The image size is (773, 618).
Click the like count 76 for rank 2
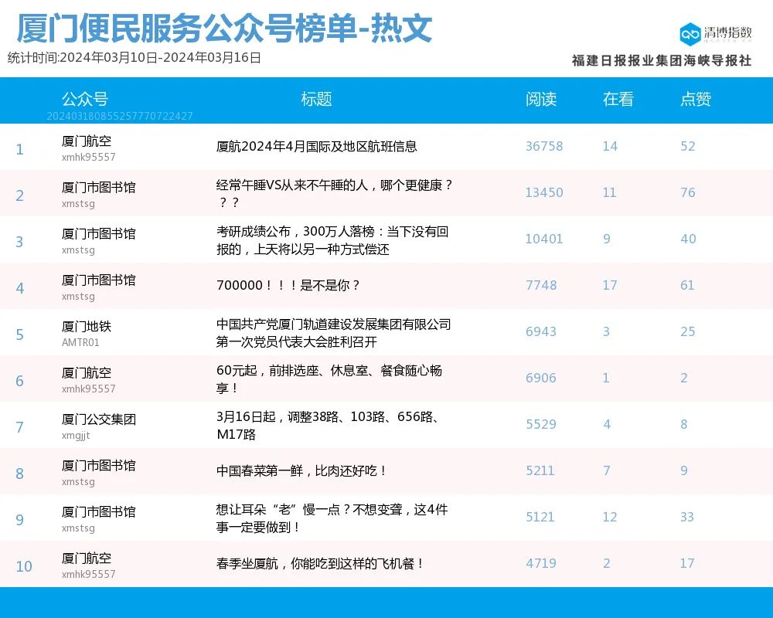[688, 192]
